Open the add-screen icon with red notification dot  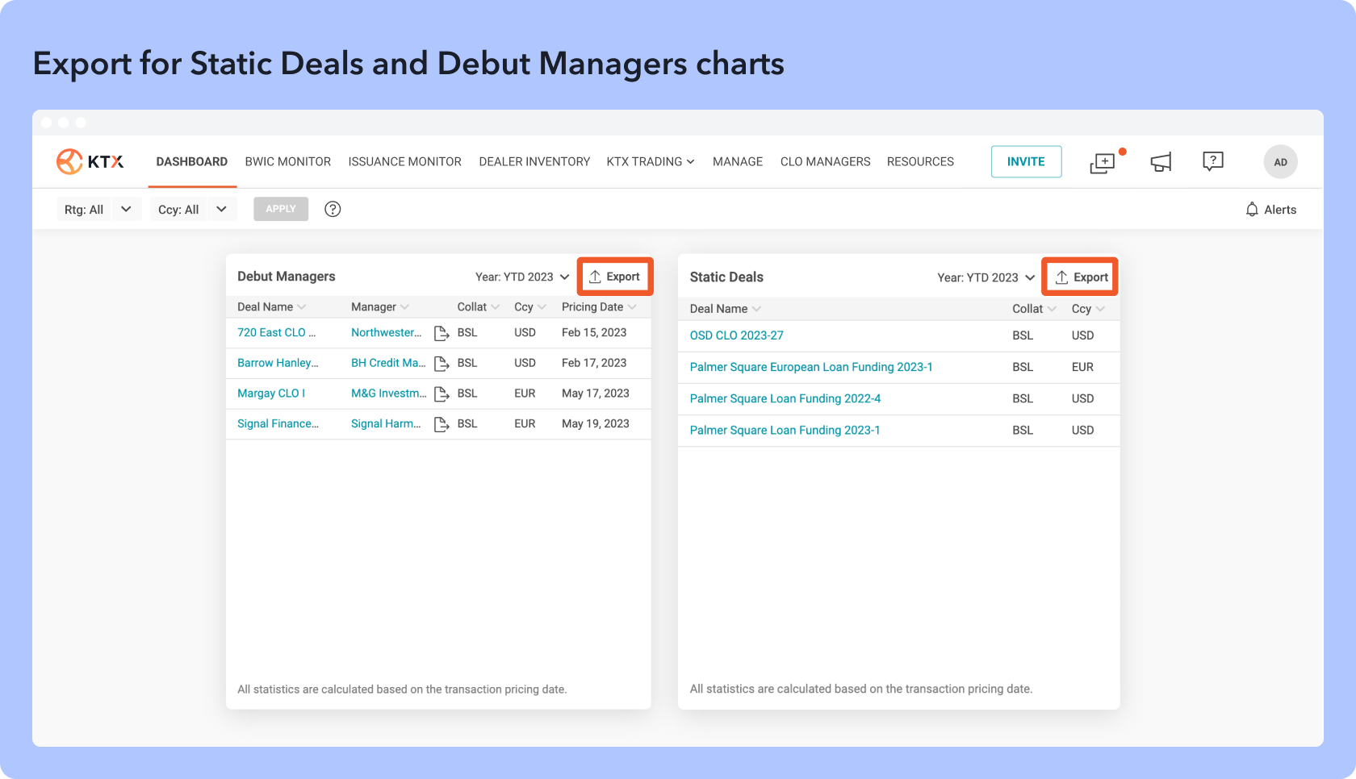tap(1103, 163)
